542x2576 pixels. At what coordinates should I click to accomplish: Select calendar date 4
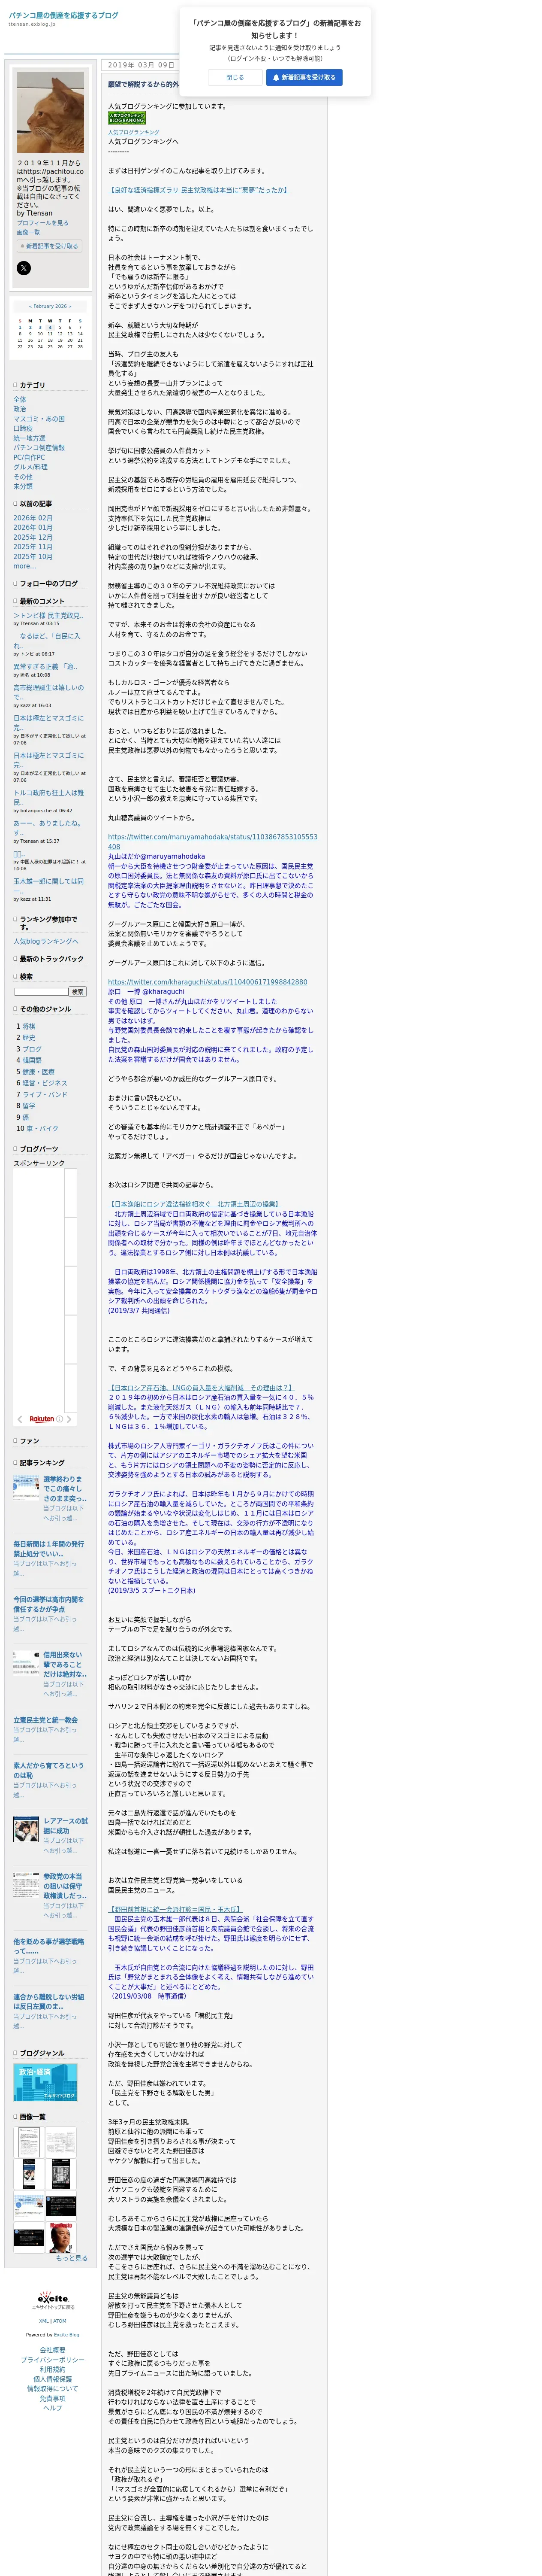pos(50,327)
